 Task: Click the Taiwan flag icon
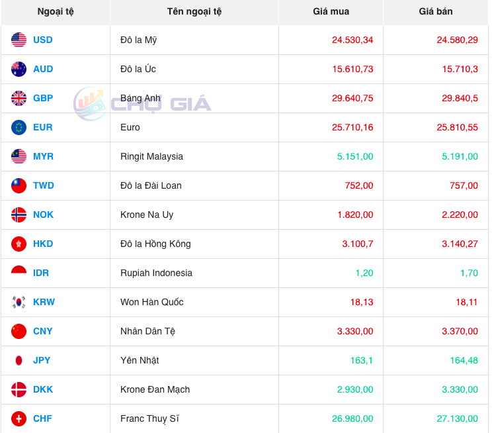[x=19, y=185]
